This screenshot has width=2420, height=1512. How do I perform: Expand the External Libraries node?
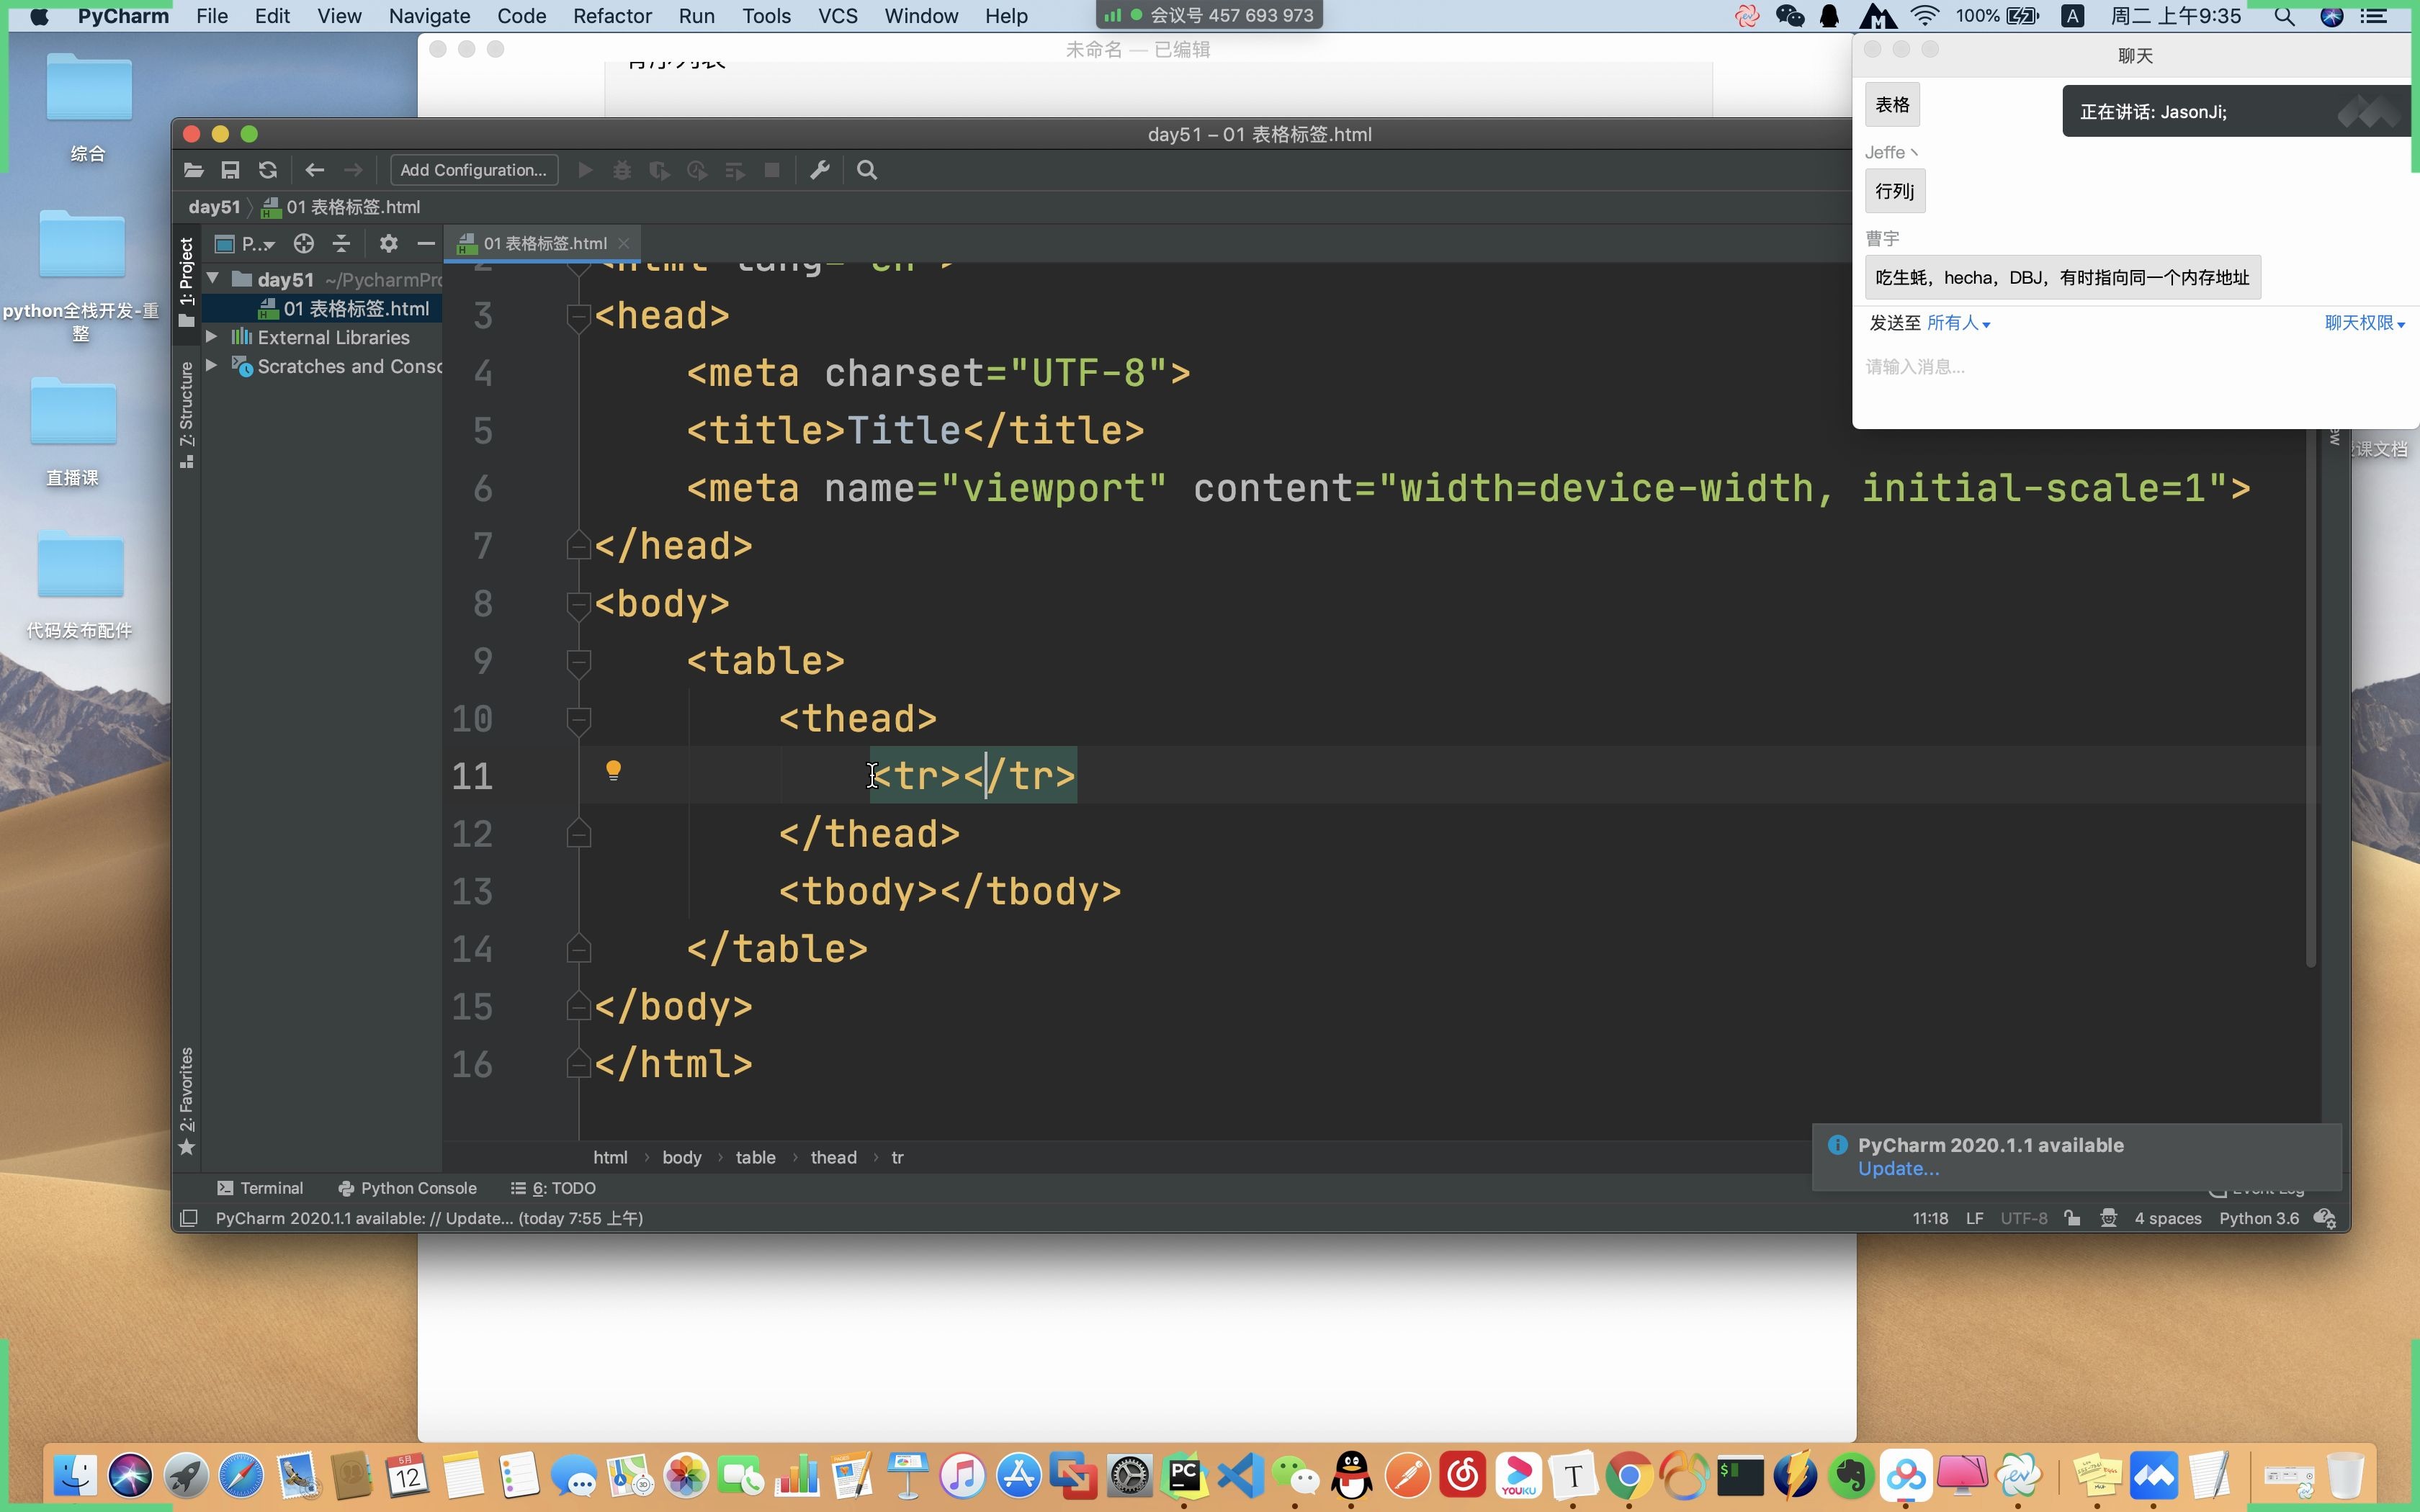212,337
